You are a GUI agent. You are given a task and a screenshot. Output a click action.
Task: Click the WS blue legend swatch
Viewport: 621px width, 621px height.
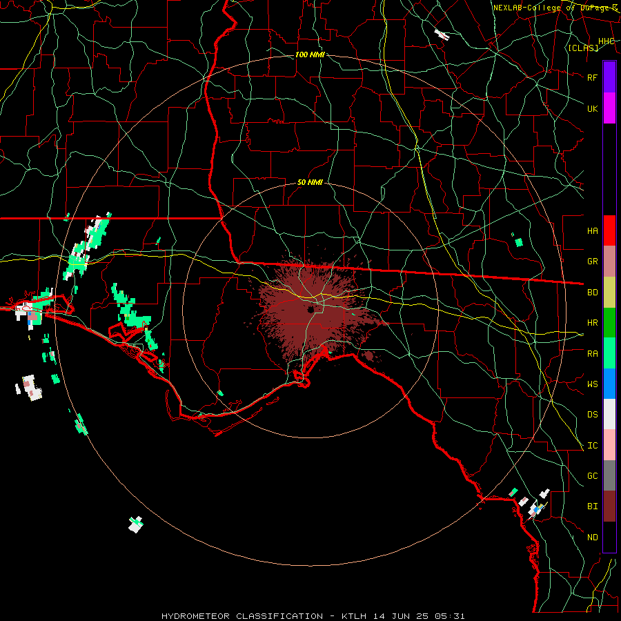click(x=609, y=384)
